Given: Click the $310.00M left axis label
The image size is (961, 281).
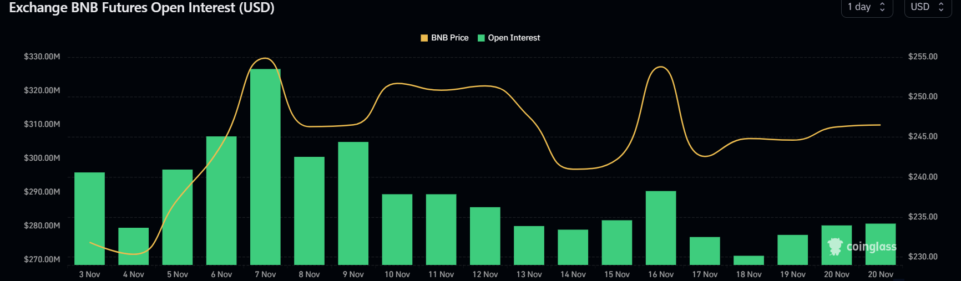Looking at the screenshot, I should [42, 124].
